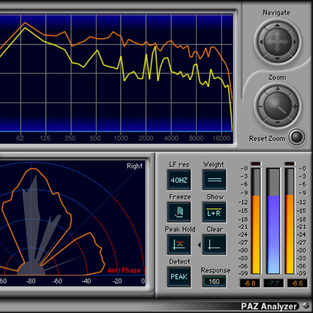313x313 pixels.
Task: Reset the left meter clip indicator
Action: tap(256, 164)
